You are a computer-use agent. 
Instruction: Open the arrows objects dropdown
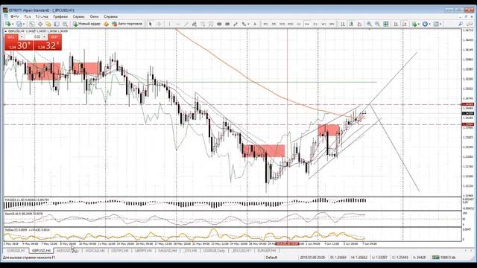click(x=245, y=24)
